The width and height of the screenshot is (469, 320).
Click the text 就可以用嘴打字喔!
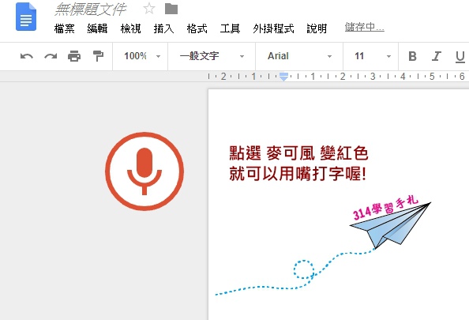pyautogui.click(x=298, y=174)
